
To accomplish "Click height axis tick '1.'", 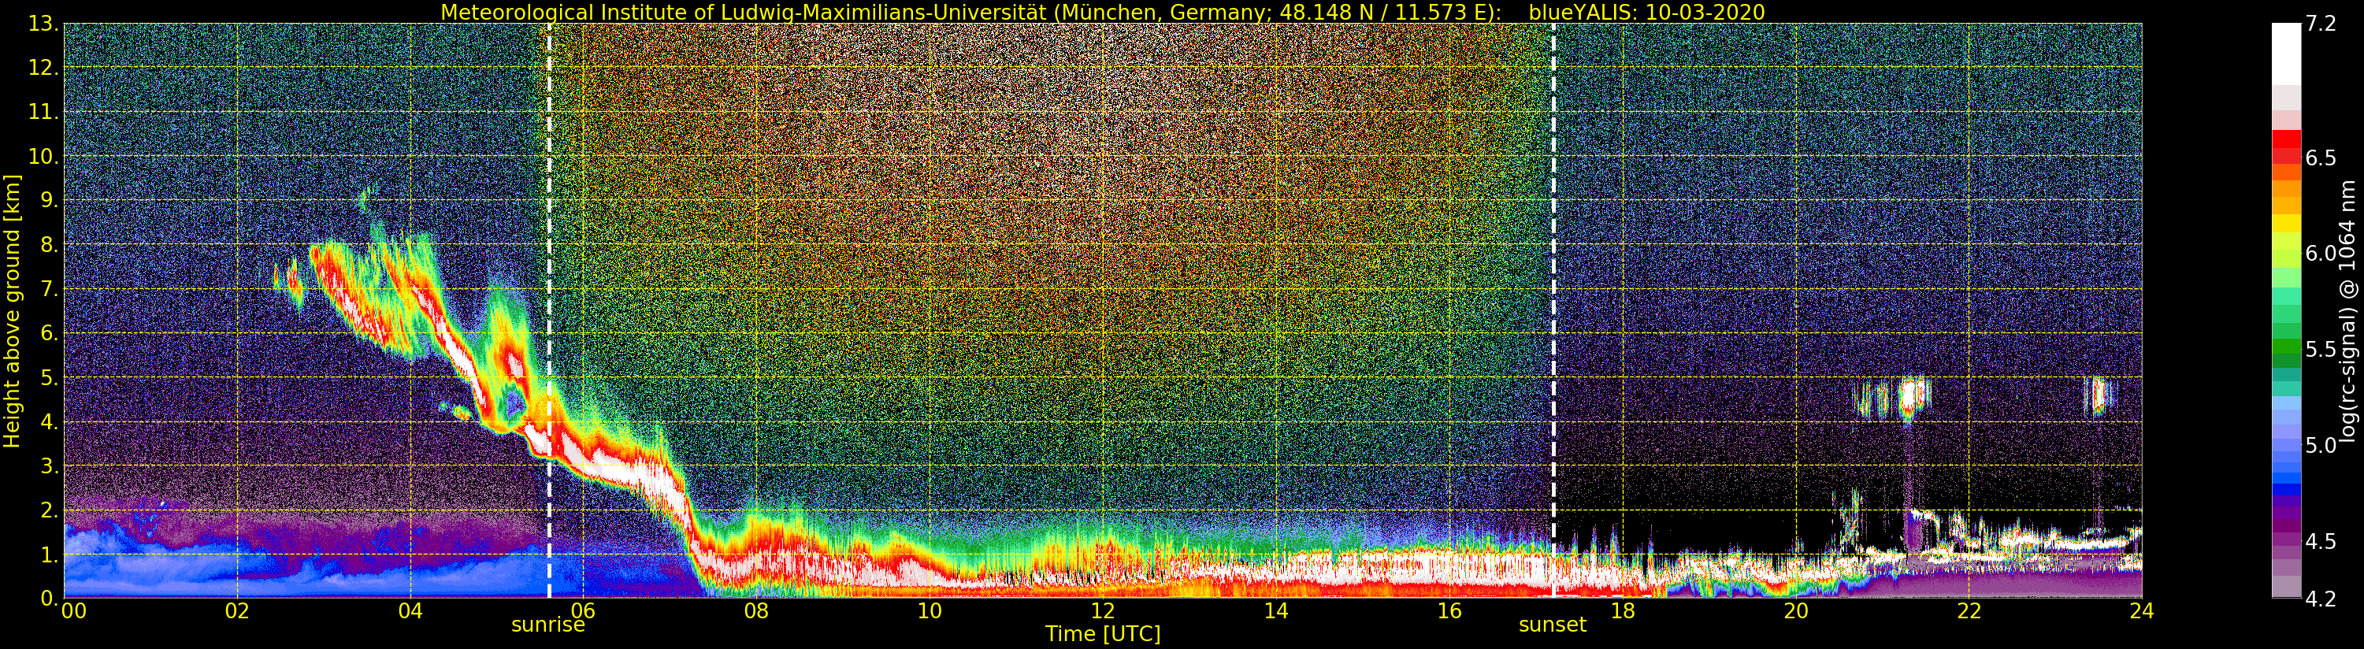I will 49,554.
